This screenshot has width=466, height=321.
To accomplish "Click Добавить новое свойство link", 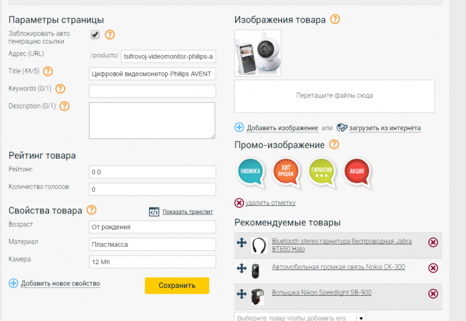I will 60,283.
